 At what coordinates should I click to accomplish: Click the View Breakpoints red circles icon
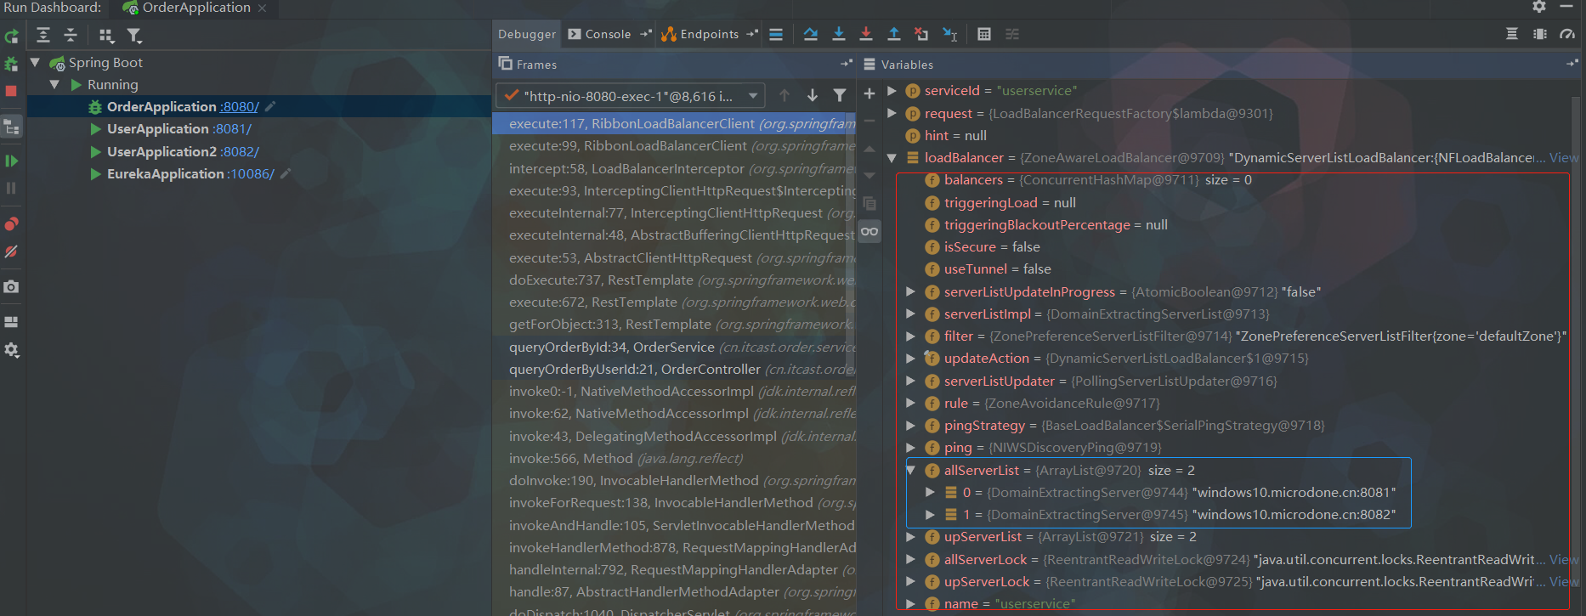(11, 224)
